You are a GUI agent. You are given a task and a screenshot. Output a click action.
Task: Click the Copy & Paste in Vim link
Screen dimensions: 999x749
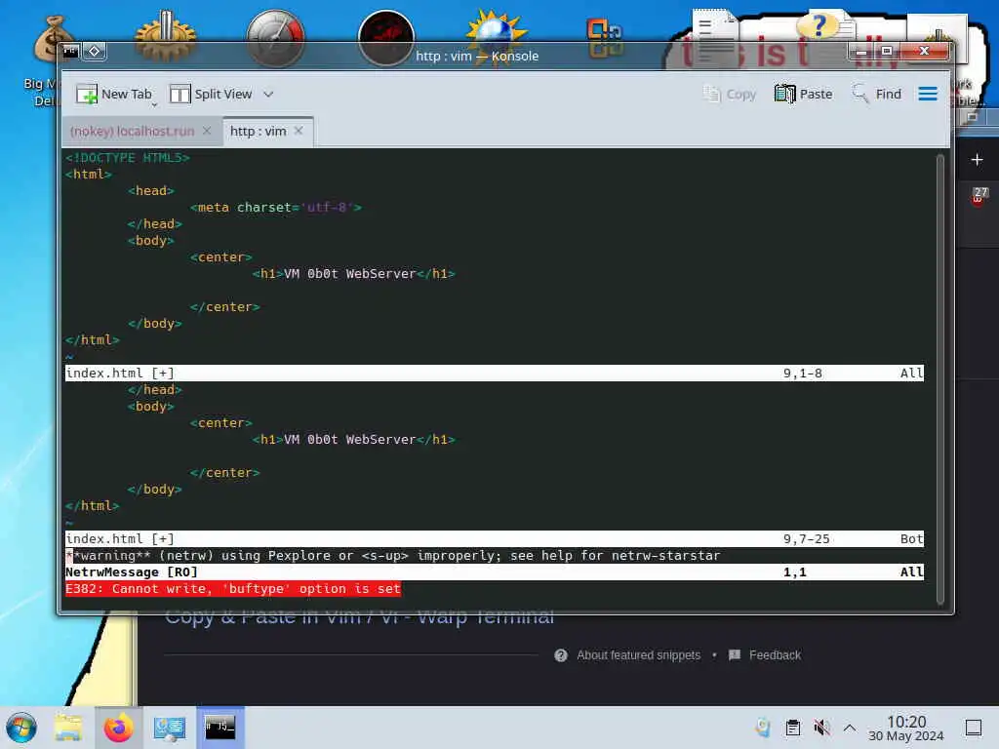359,616
